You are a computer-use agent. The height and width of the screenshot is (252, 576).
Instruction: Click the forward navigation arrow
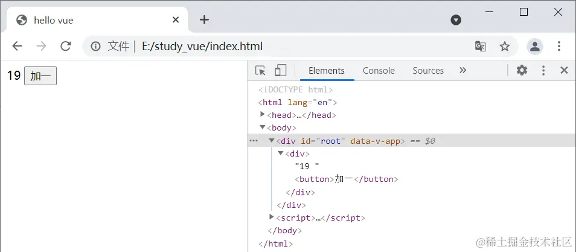(x=41, y=46)
